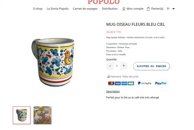Click the padlock secure payment icon
194x130 pixels.
(x=108, y=76)
